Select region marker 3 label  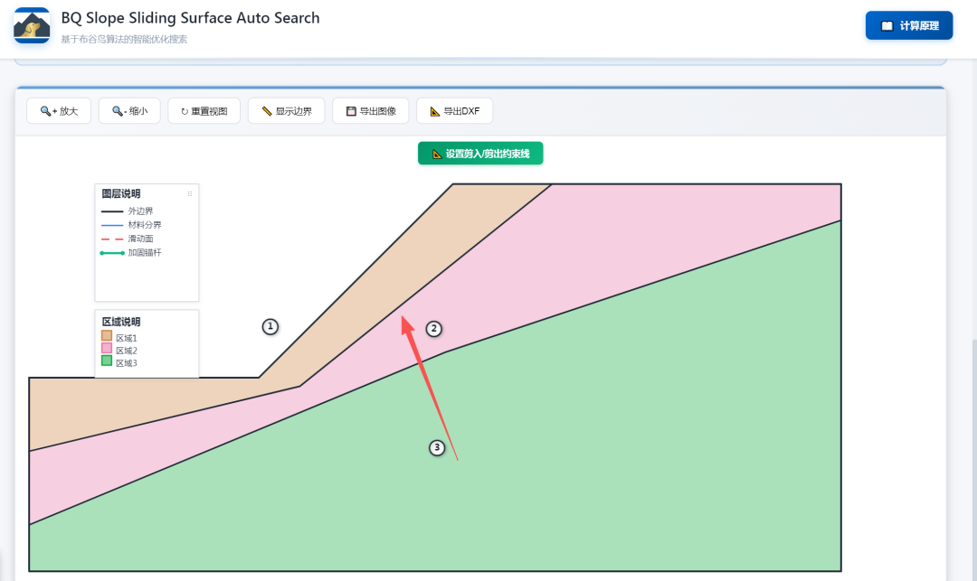[437, 447]
